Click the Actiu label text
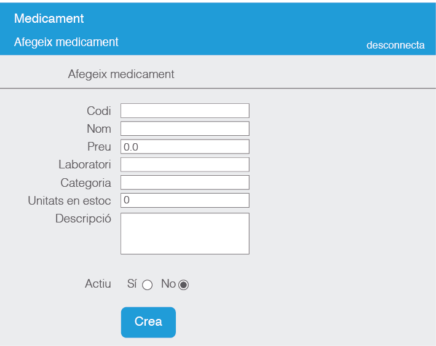 98,284
